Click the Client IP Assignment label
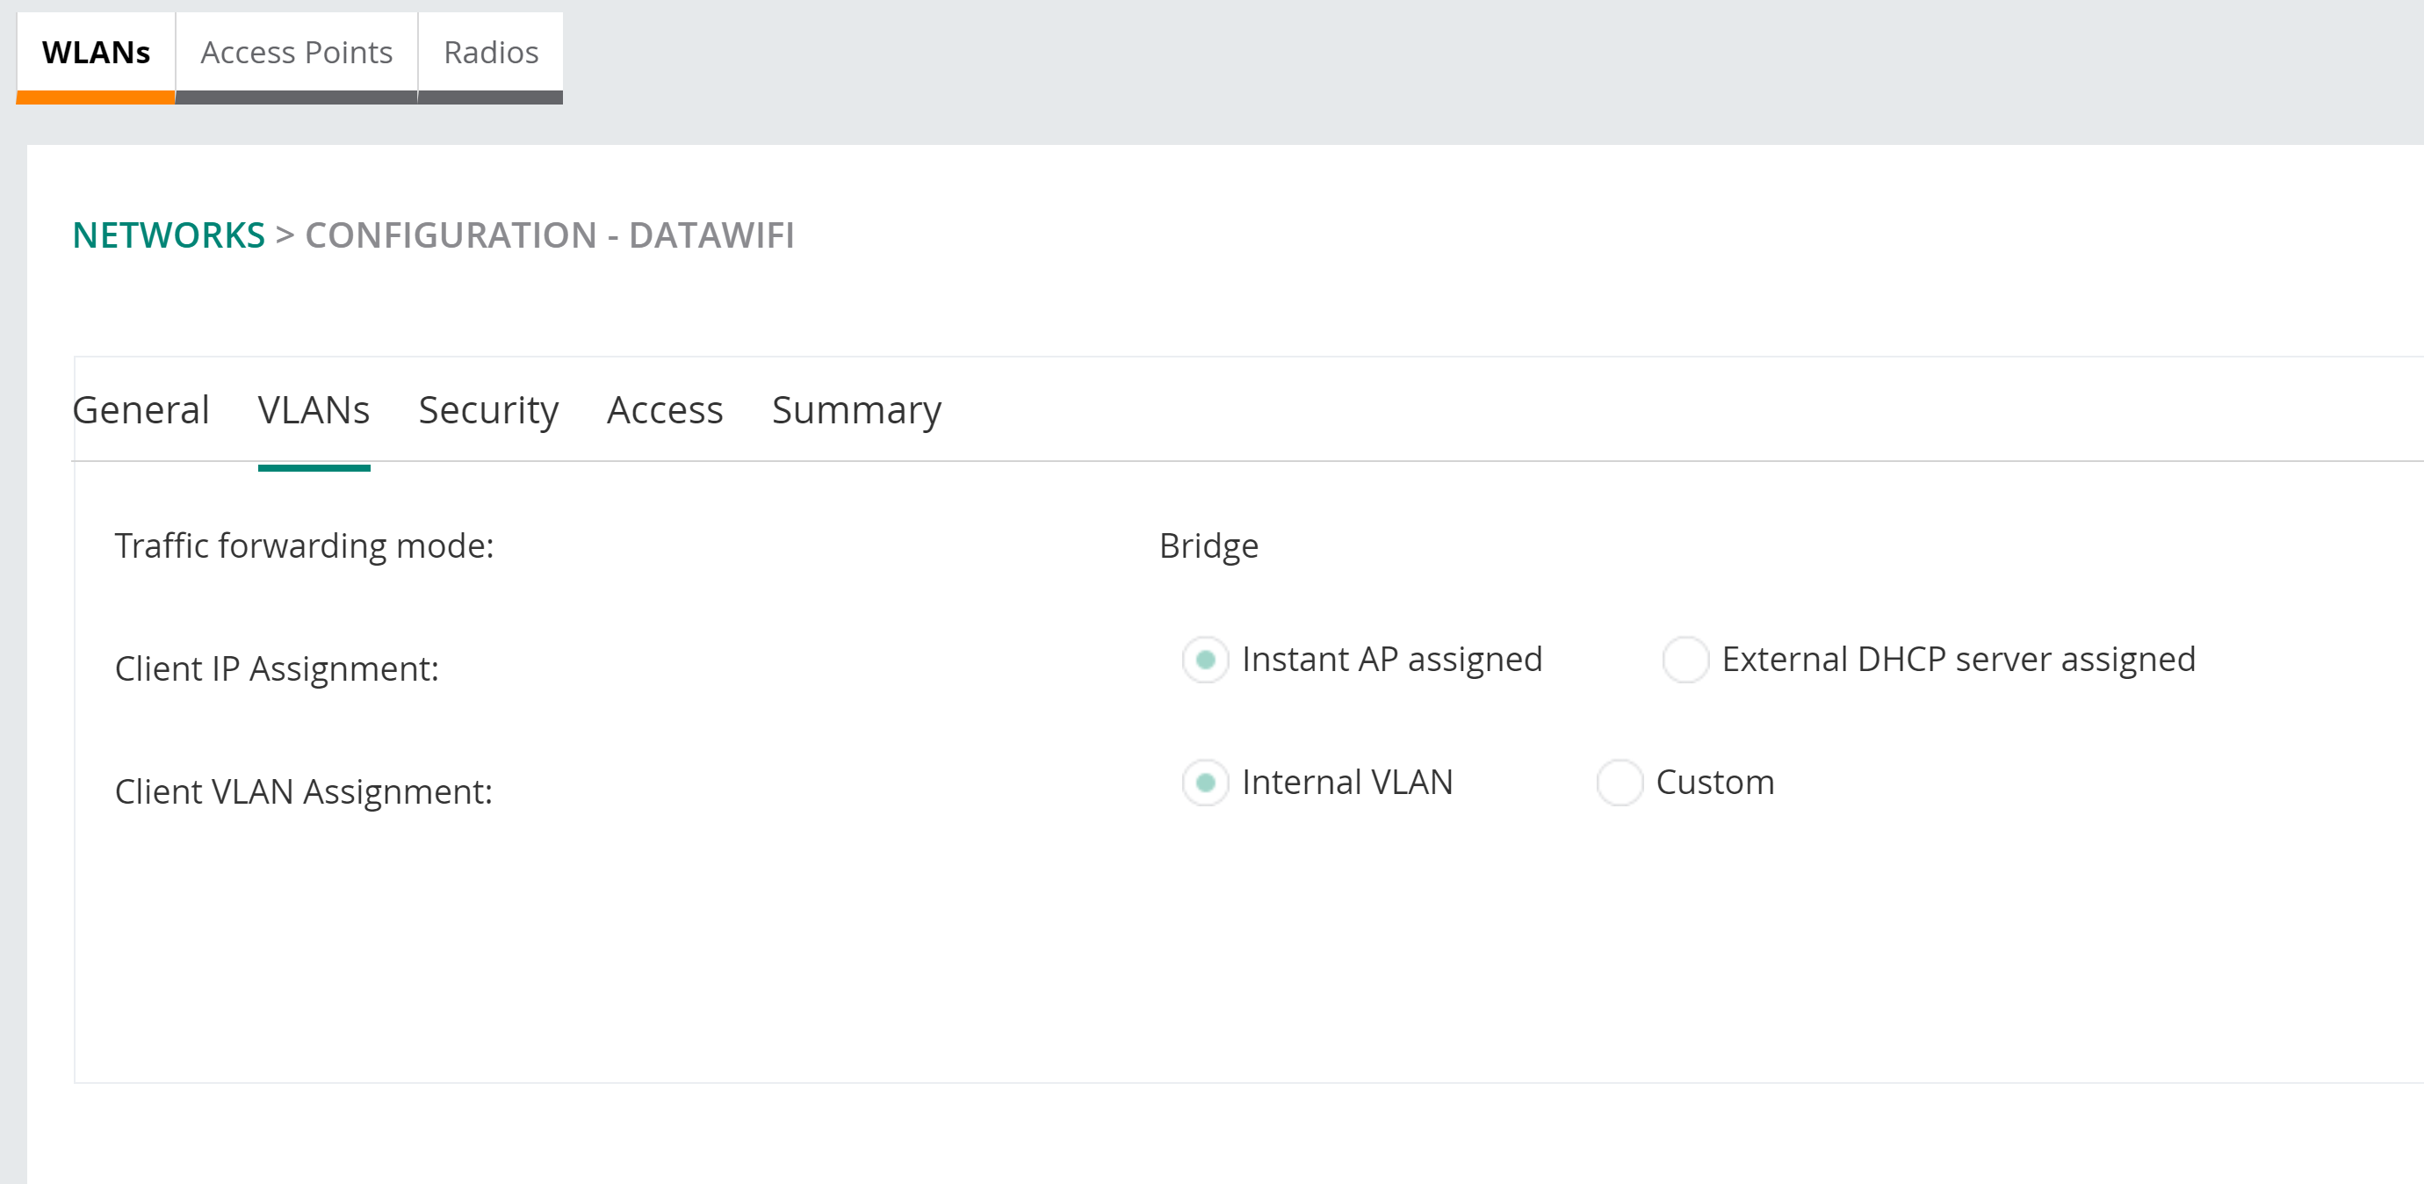The width and height of the screenshot is (2424, 1184). coord(277,669)
